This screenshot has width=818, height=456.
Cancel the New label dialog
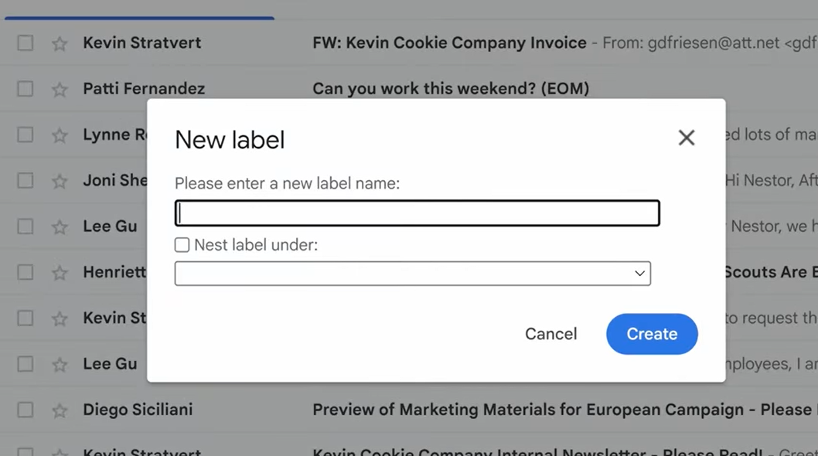click(x=550, y=334)
